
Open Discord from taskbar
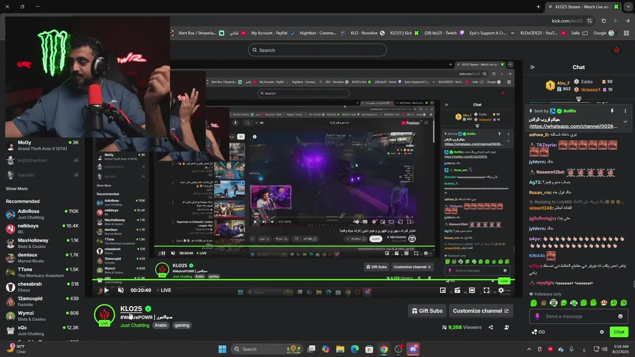coord(413,349)
